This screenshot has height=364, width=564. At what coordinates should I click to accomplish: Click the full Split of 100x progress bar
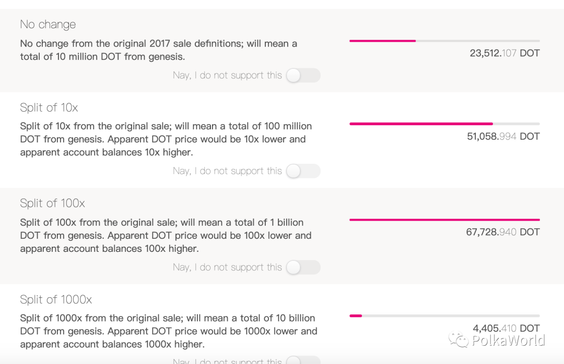[444, 220]
